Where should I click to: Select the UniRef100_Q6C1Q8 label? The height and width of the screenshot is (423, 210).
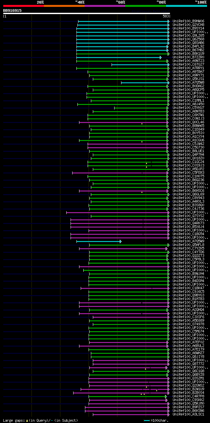pyautogui.click(x=188, y=371)
